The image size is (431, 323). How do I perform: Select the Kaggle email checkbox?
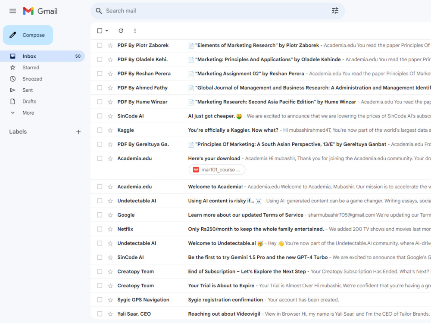click(x=100, y=130)
